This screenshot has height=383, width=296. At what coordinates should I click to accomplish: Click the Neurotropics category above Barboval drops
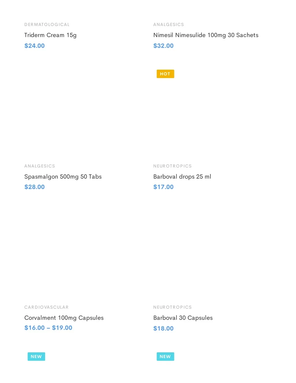[x=172, y=166]
